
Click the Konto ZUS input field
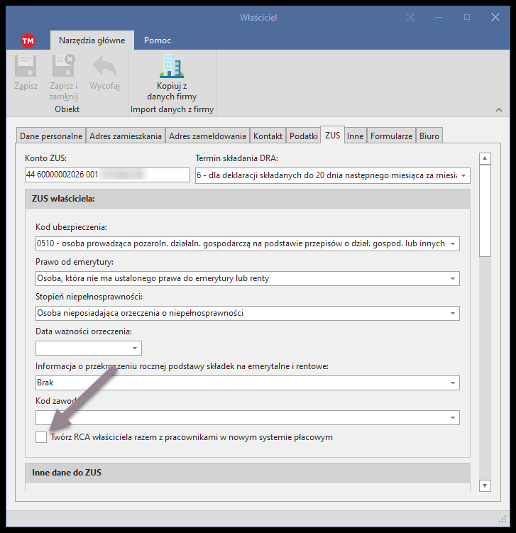point(106,175)
